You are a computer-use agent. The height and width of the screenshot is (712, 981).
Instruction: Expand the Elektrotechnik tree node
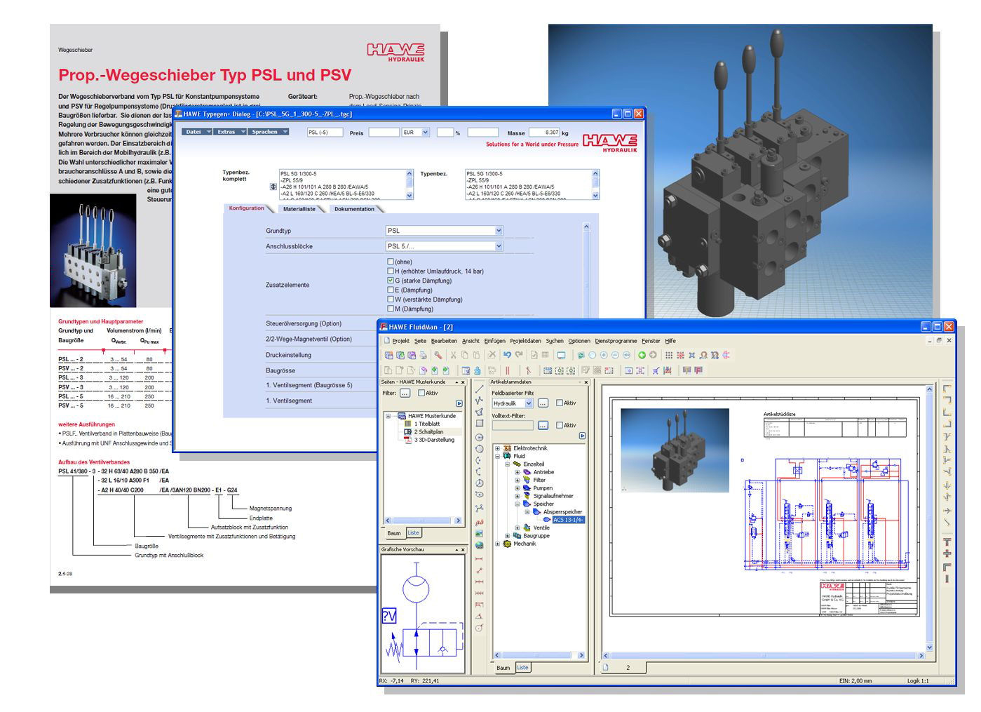click(x=498, y=448)
